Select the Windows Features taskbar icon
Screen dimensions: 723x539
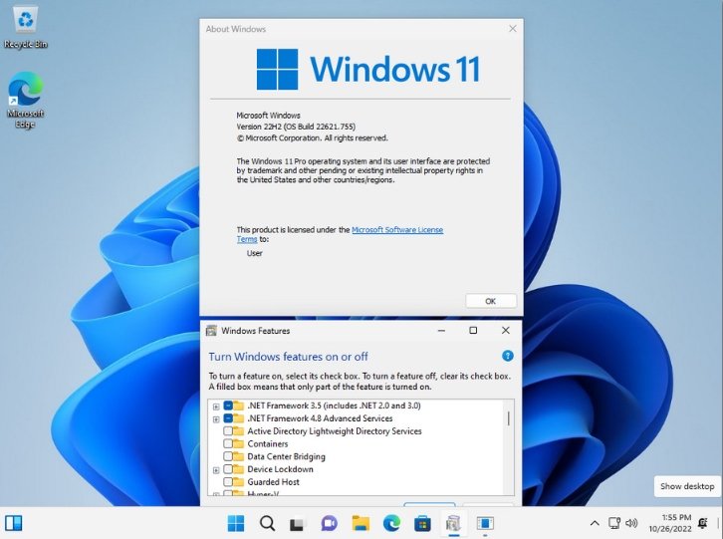[x=454, y=523]
